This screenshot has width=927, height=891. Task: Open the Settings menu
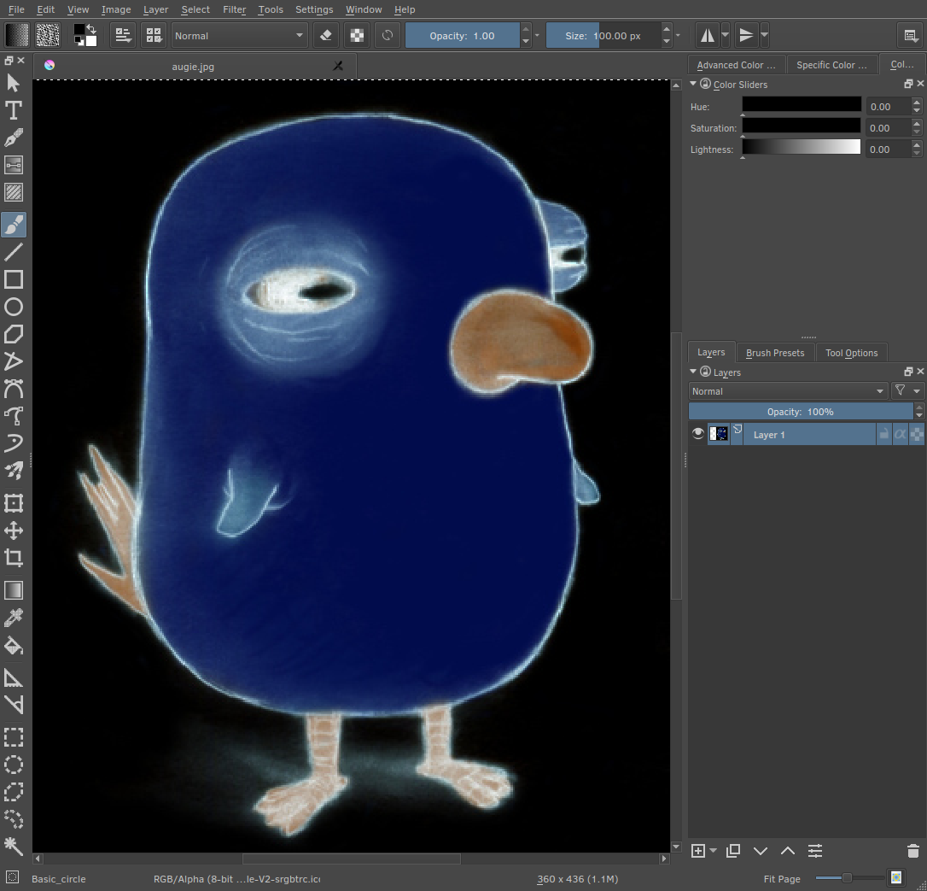pos(314,9)
